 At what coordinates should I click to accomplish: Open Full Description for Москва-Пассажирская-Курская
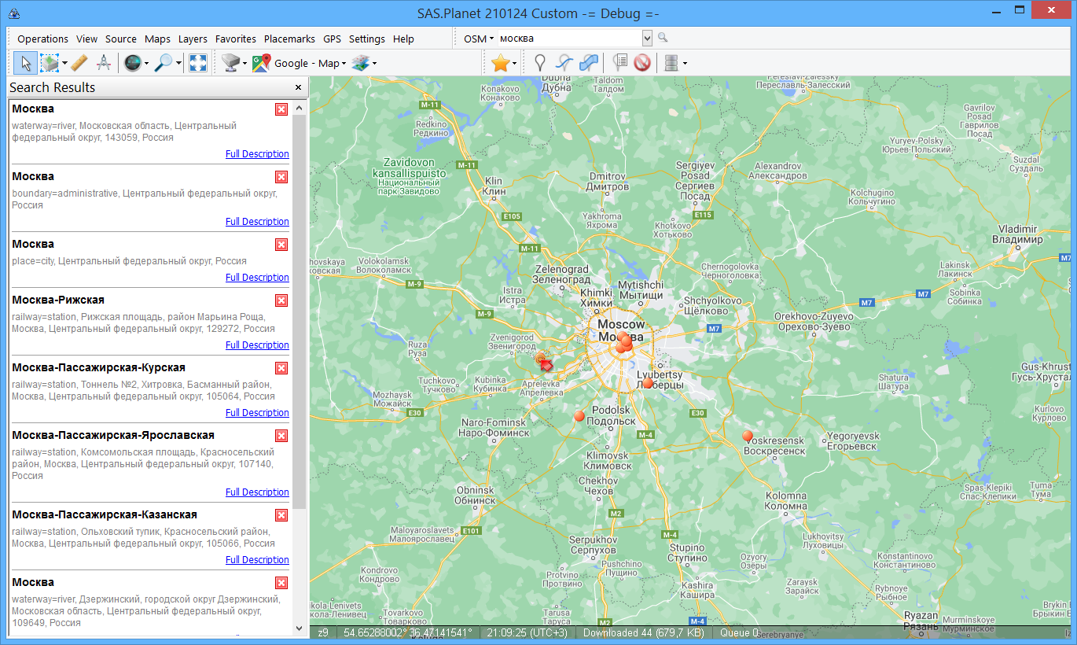(257, 413)
